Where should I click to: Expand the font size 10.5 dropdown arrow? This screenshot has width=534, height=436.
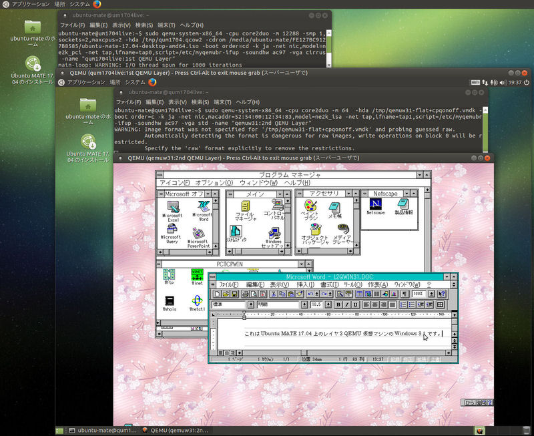(328, 305)
